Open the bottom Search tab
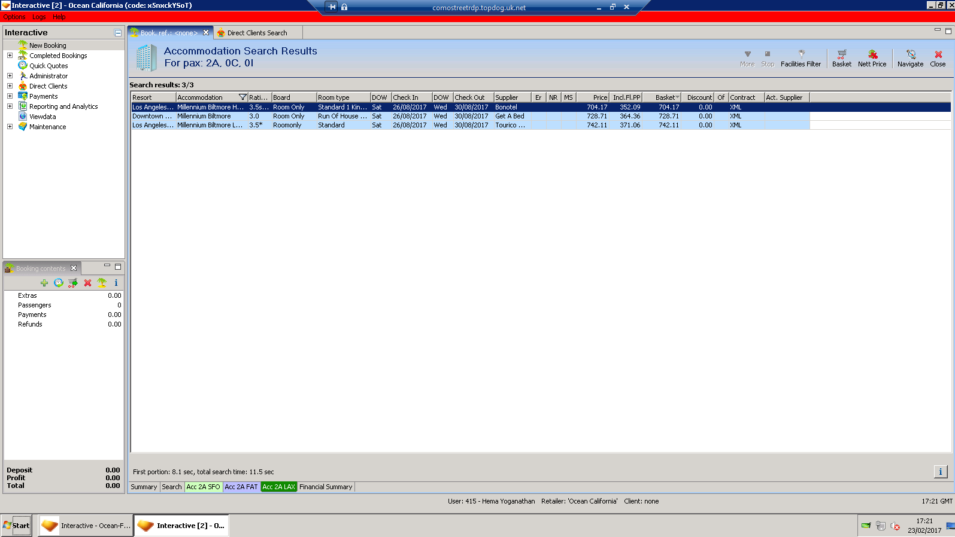955x537 pixels. click(x=172, y=487)
